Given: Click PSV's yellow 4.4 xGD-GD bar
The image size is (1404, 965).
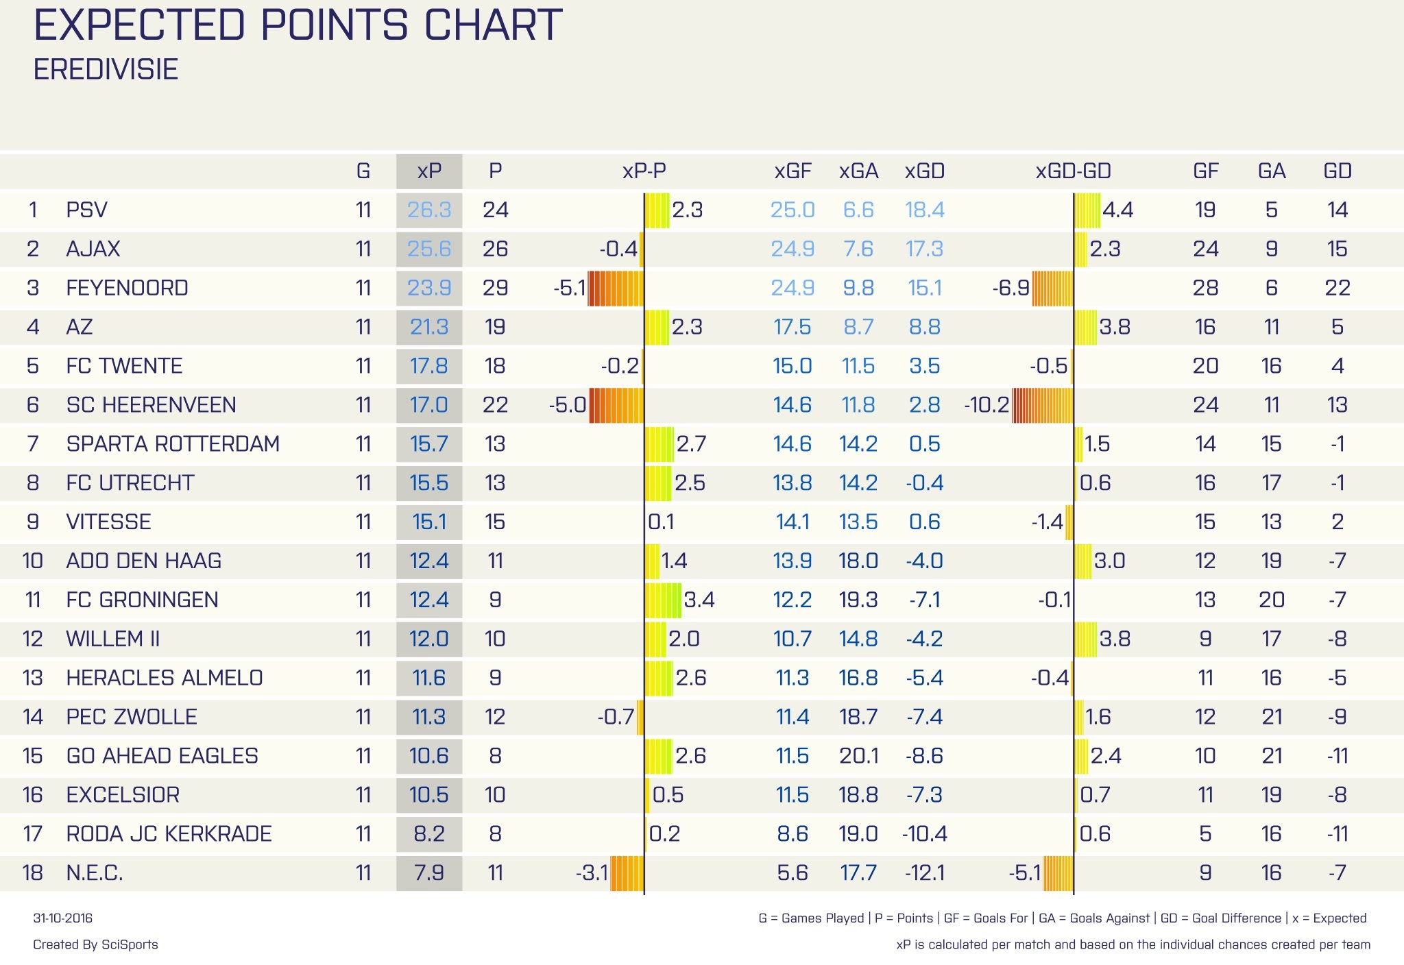Looking at the screenshot, I should pyautogui.click(x=1087, y=210).
